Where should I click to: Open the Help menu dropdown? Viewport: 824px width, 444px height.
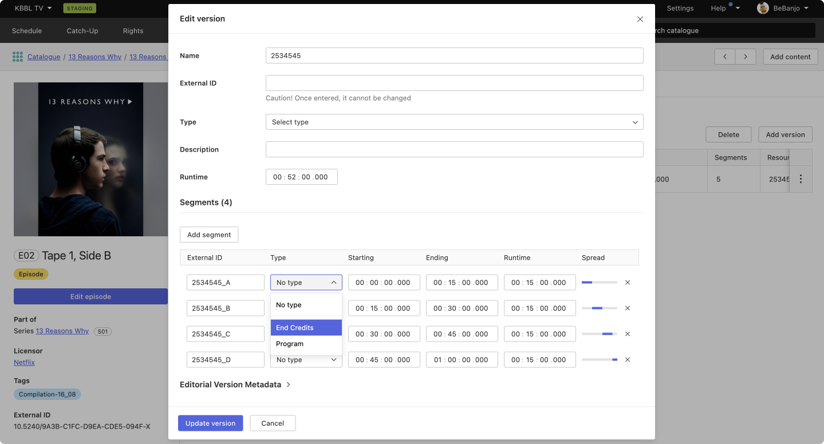pyautogui.click(x=725, y=8)
